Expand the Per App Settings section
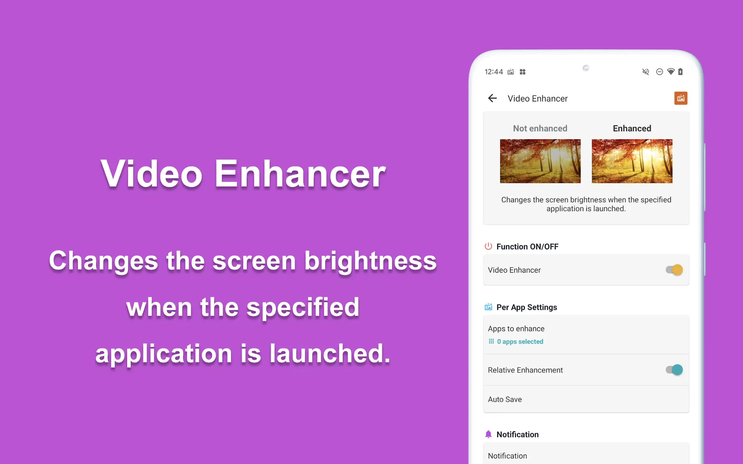Screen dimensions: 743x464 click(527, 307)
